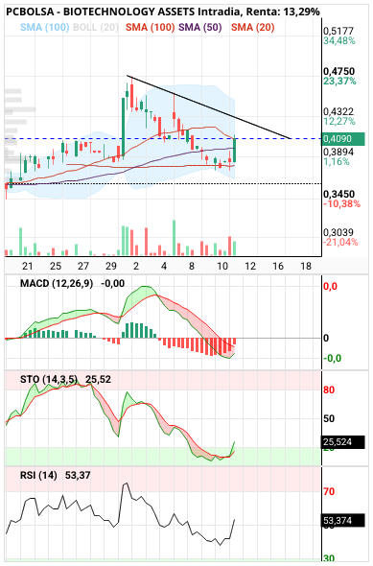Select the MACD (12,26,9) indicator title
The width and height of the screenshot is (373, 566).
[57, 283]
